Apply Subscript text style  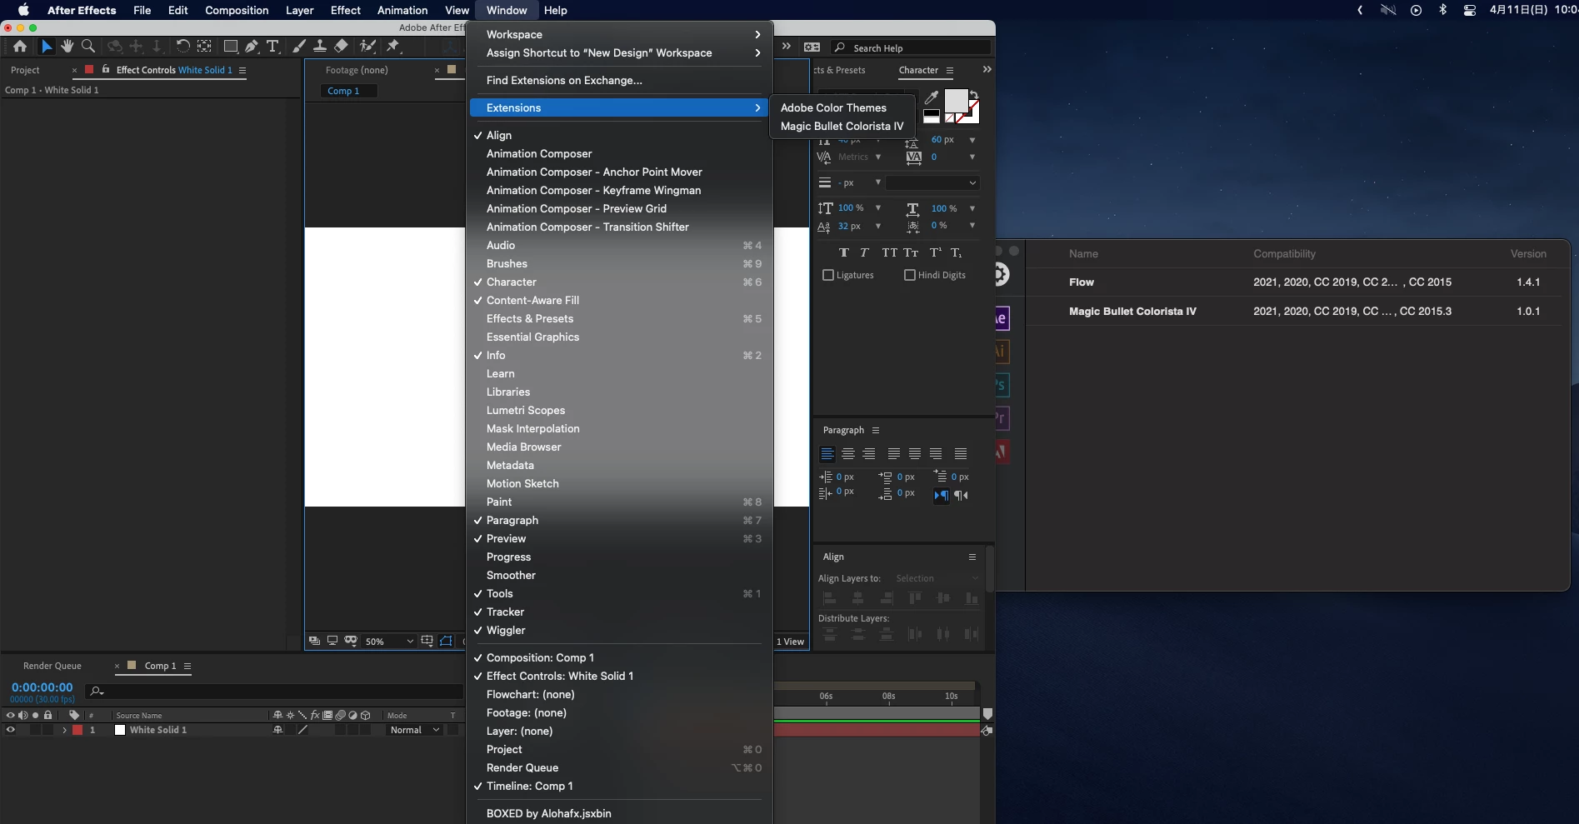(x=957, y=252)
